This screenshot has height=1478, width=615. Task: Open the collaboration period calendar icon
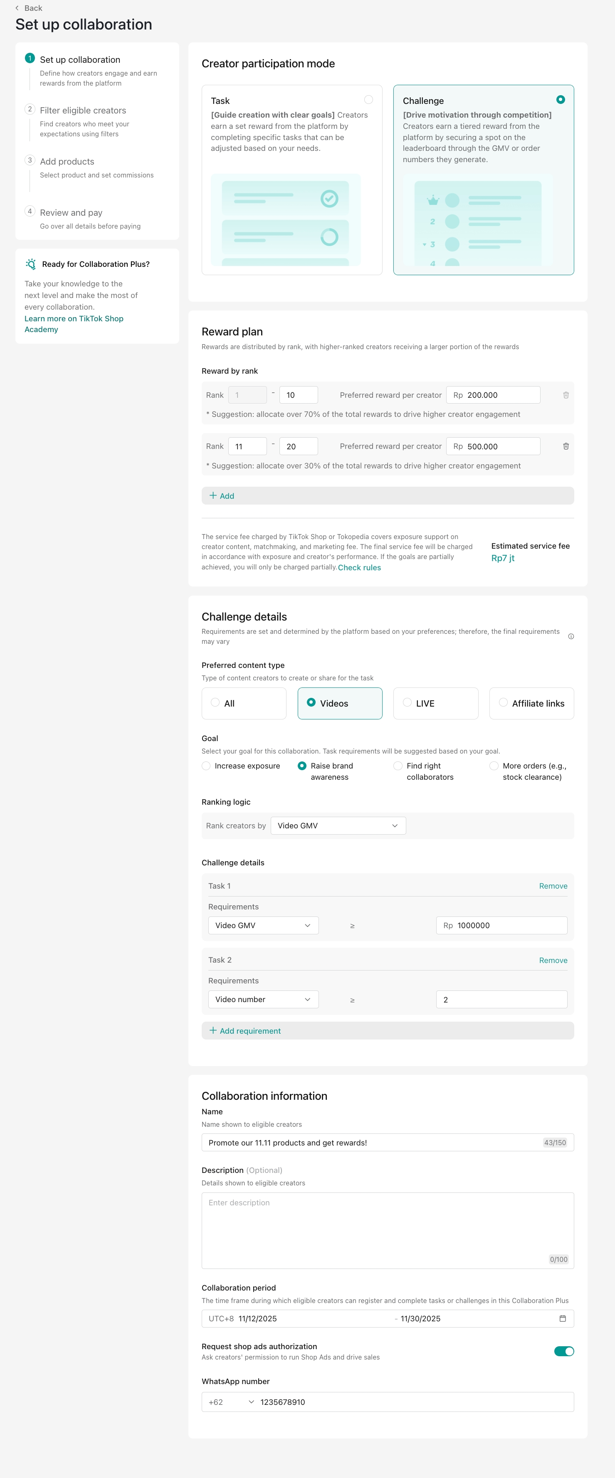pyautogui.click(x=562, y=1318)
